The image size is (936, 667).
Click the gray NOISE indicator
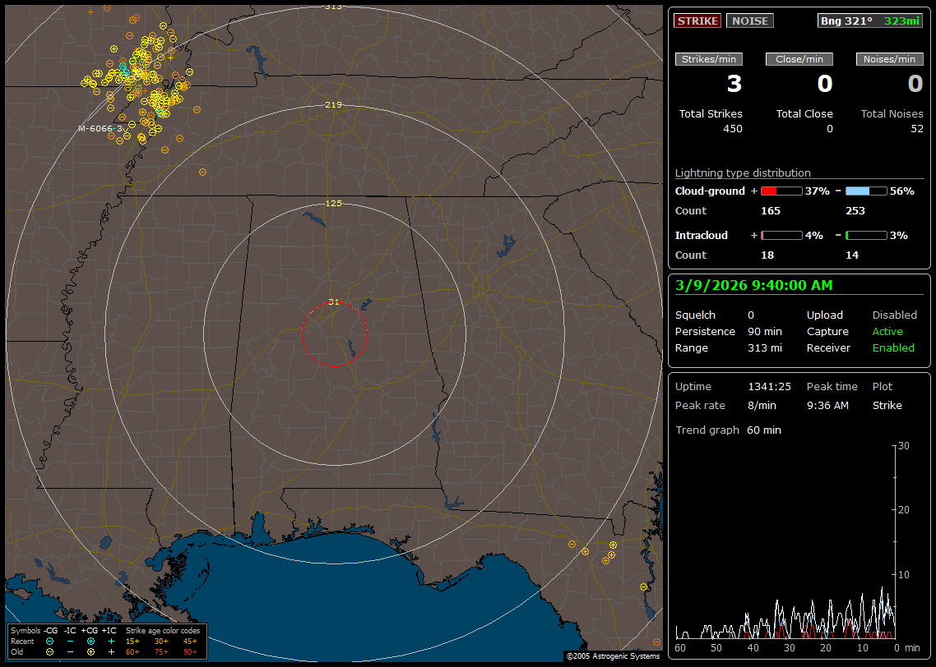(x=749, y=21)
